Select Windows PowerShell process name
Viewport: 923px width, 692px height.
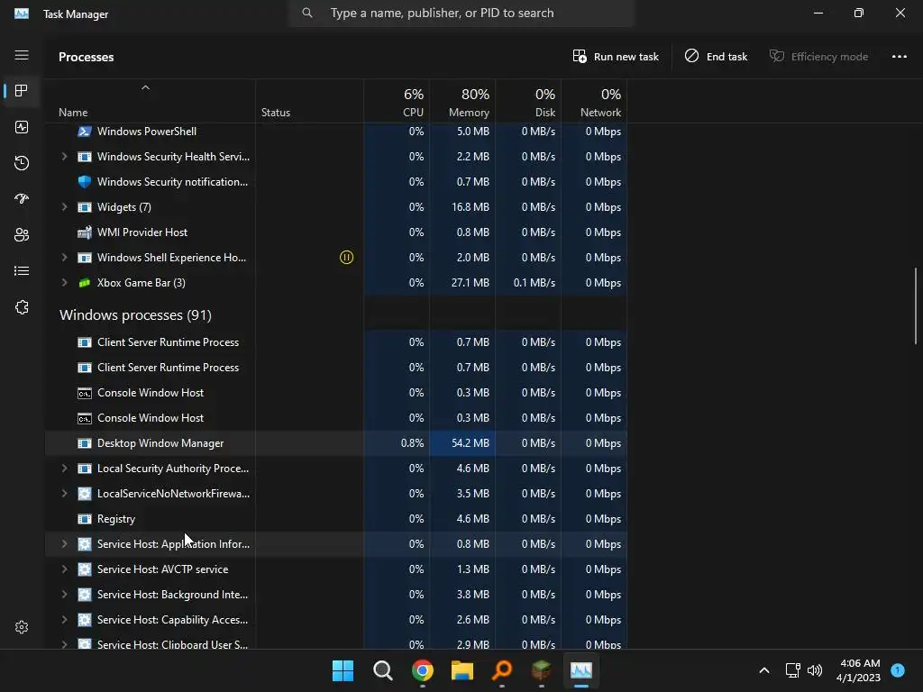click(x=147, y=132)
